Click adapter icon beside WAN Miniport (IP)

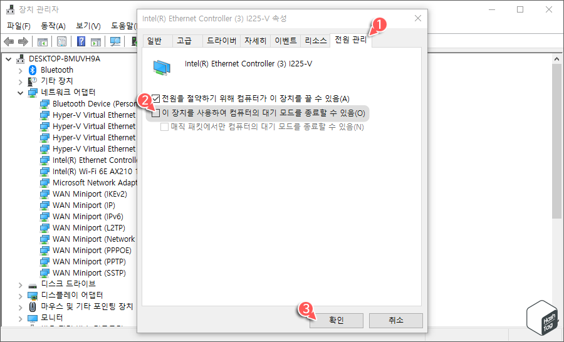point(44,205)
